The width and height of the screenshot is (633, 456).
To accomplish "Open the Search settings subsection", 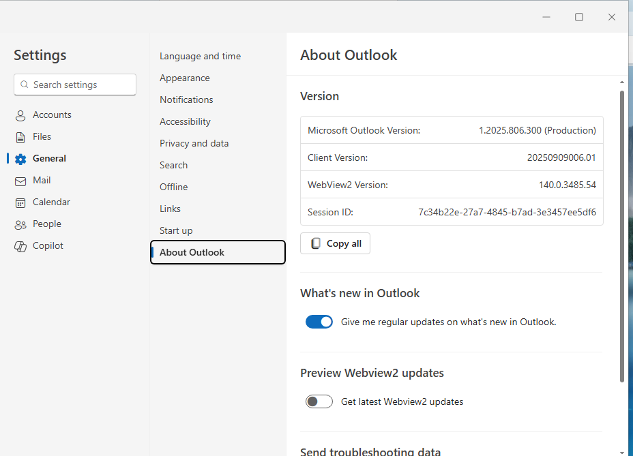I will coord(173,165).
